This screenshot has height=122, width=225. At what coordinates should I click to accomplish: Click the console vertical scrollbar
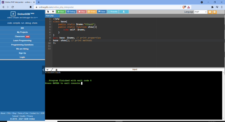tap(224, 95)
